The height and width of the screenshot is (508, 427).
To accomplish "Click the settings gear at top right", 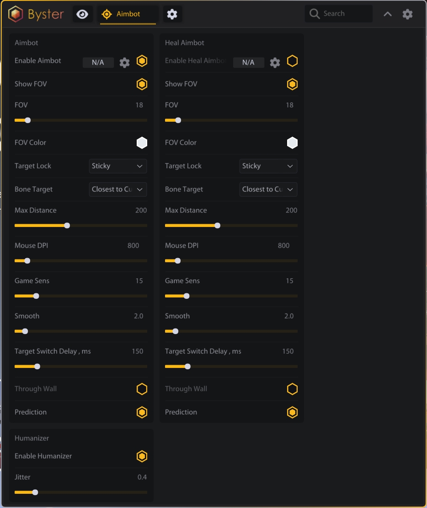I will pos(407,14).
